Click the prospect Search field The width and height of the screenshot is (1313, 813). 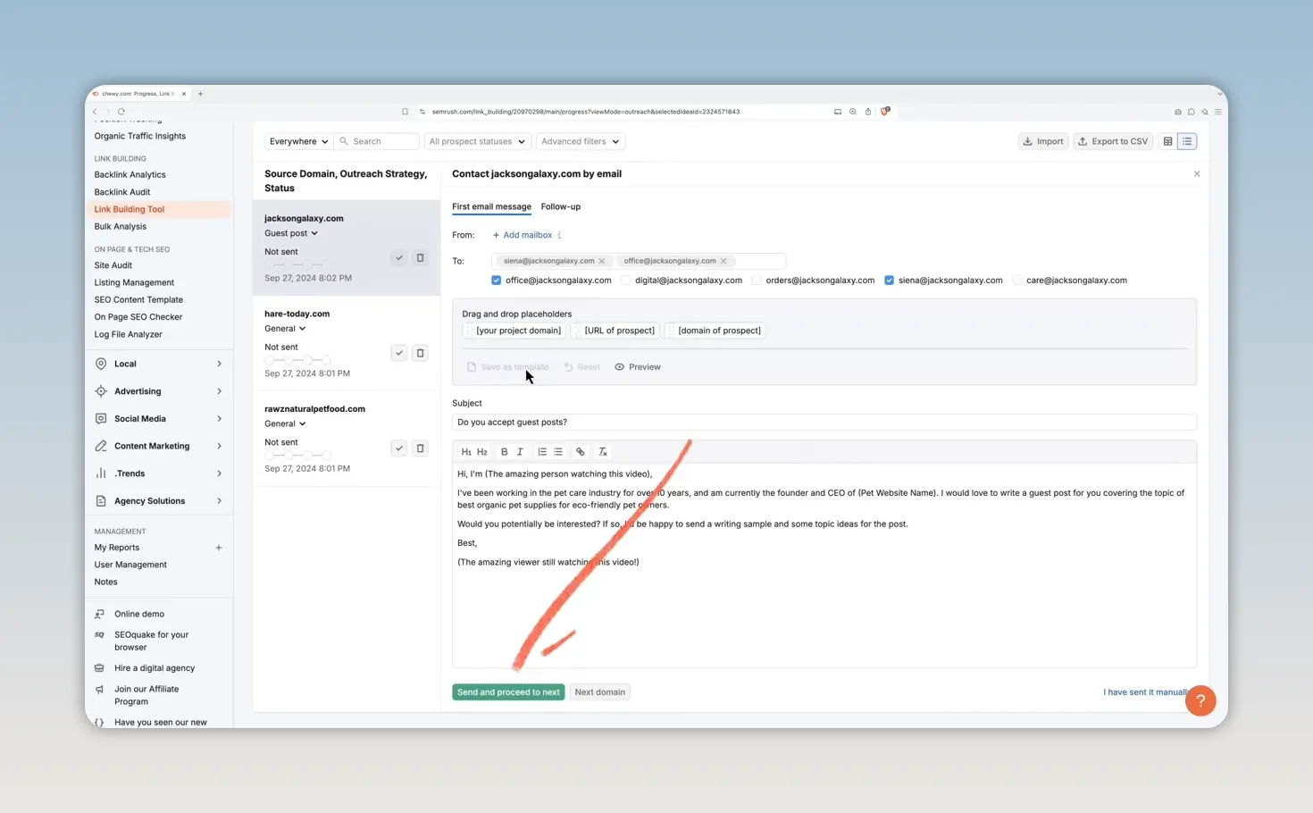pyautogui.click(x=377, y=141)
